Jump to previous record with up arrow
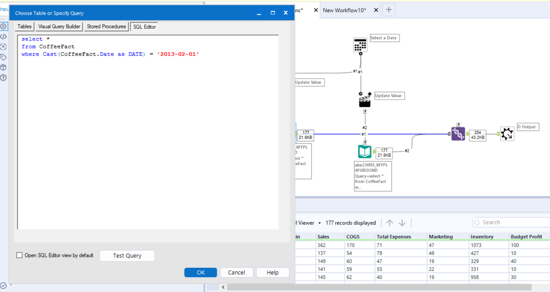Image resolution: width=550 pixels, height=292 pixels. (389, 223)
